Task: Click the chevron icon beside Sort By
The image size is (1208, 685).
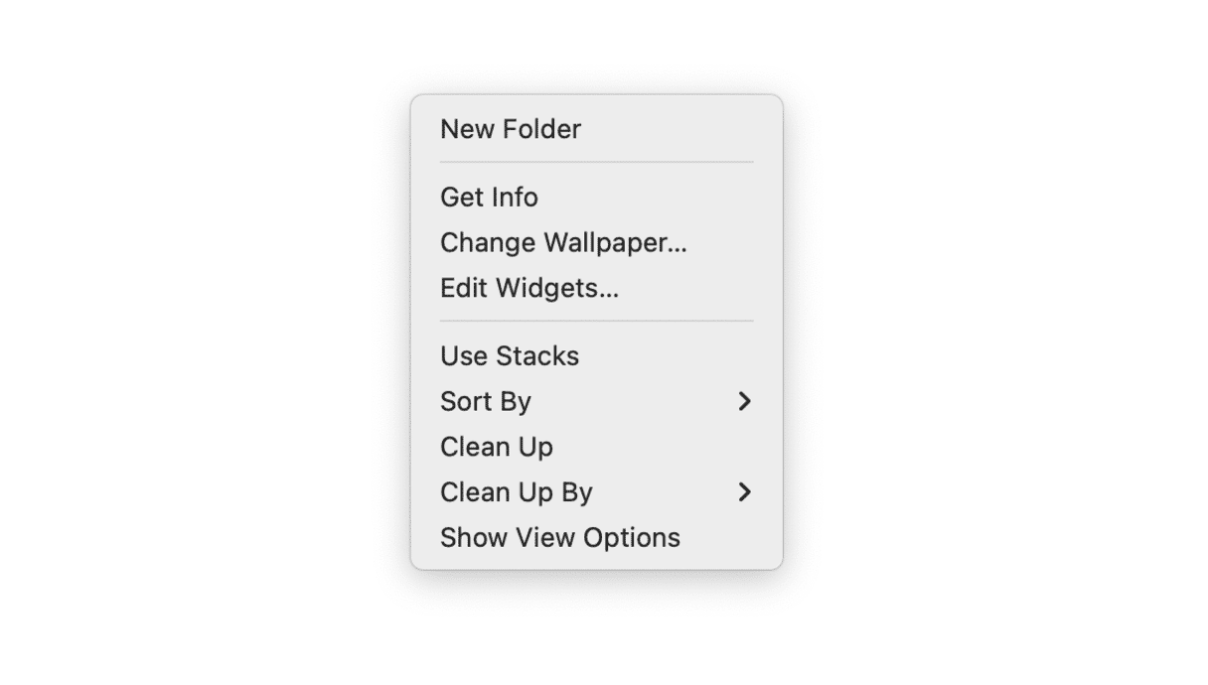Action: [x=745, y=401]
